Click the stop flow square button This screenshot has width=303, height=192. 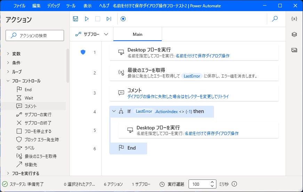tap(98, 19)
